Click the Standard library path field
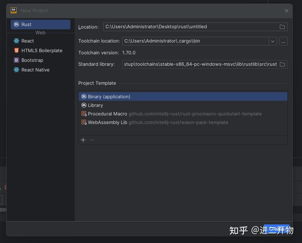Image resolution: width=302 pixels, height=243 pixels. (199, 64)
